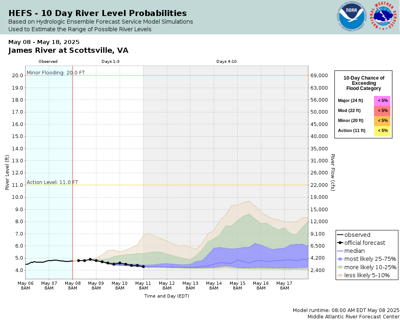
Task: Click the median line legend icon
Action: tap(340, 251)
